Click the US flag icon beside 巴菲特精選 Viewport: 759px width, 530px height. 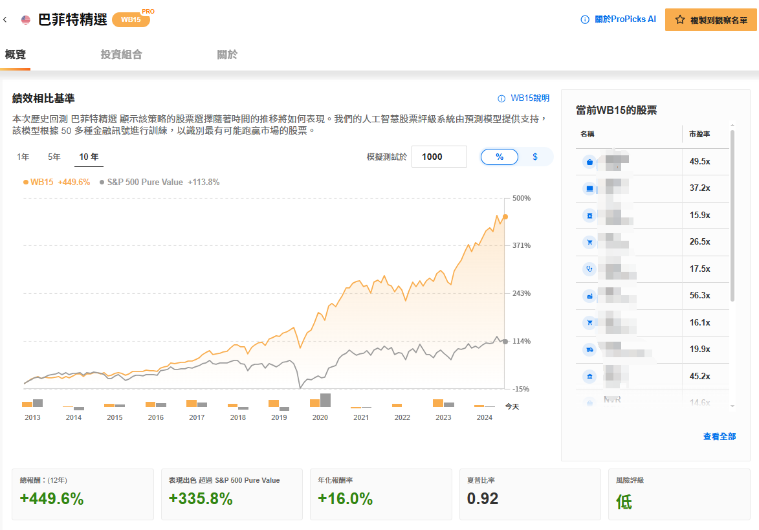coord(26,20)
